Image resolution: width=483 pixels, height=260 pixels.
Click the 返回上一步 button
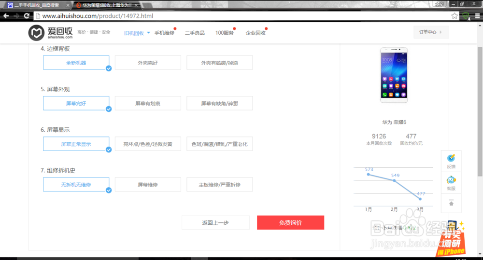point(215,222)
